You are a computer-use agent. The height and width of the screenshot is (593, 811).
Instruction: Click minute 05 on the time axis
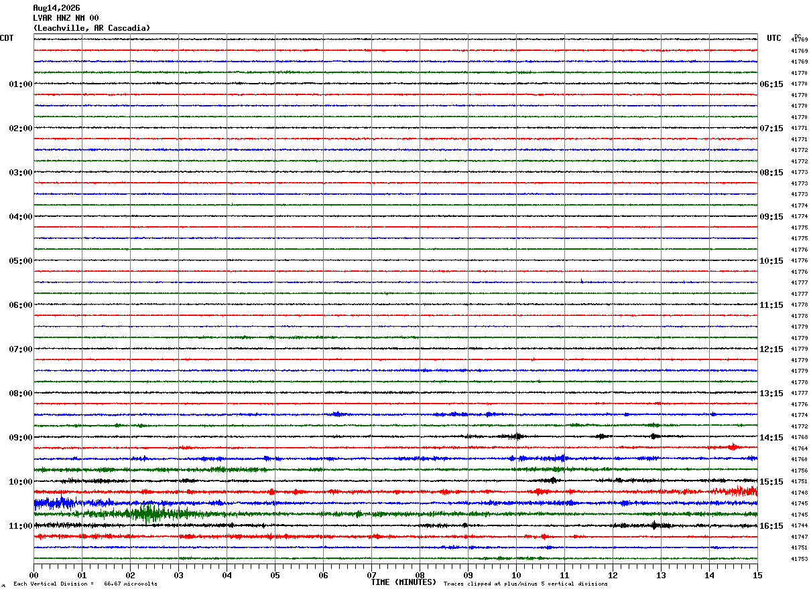pyautogui.click(x=275, y=575)
